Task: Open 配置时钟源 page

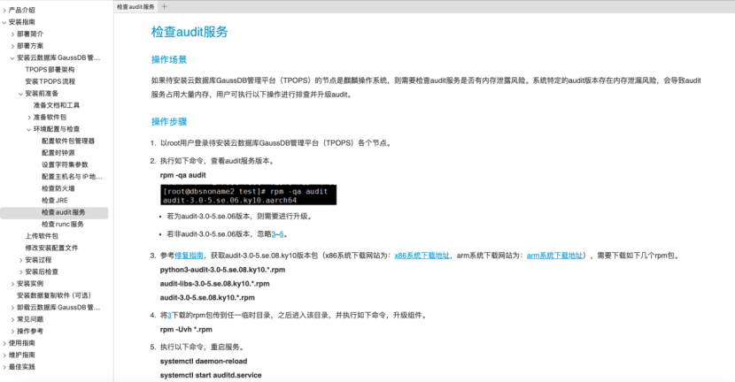Action: [x=58, y=153]
